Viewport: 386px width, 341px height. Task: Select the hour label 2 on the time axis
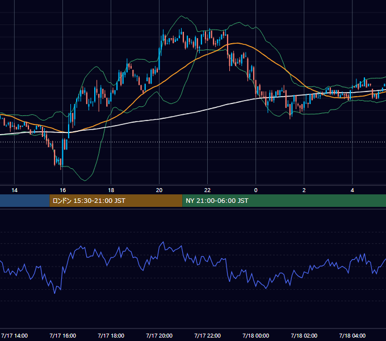pyautogui.click(x=304, y=190)
